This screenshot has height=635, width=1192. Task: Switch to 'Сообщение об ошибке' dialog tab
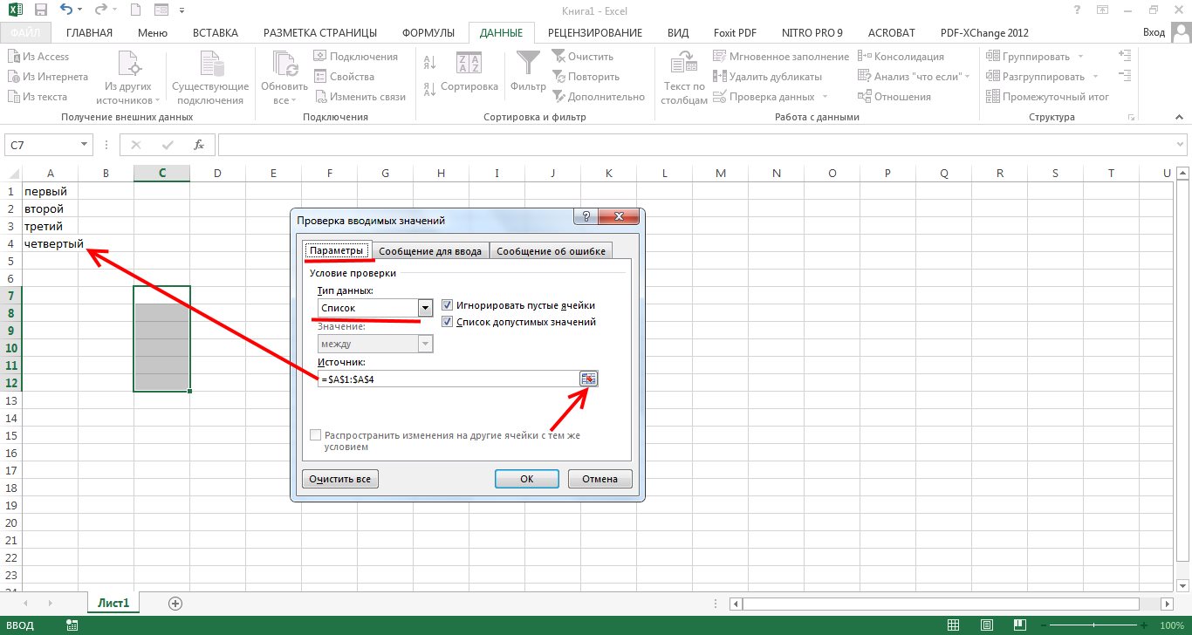[550, 251]
